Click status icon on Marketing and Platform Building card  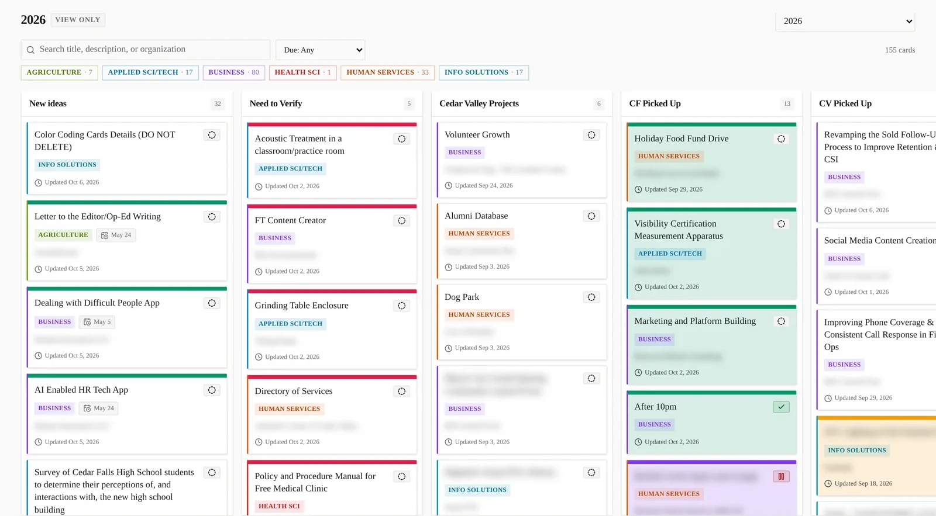click(x=781, y=321)
